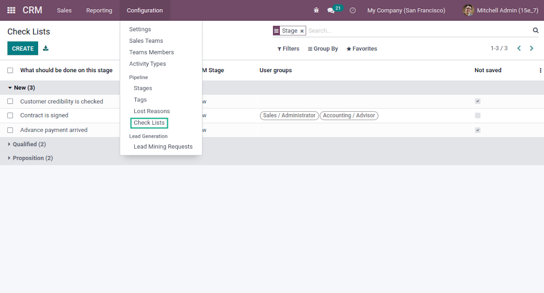Open the Sales menu

(64, 11)
